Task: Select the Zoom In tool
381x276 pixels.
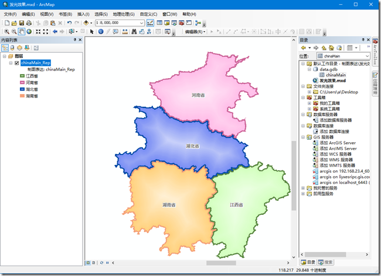Action: (7, 31)
